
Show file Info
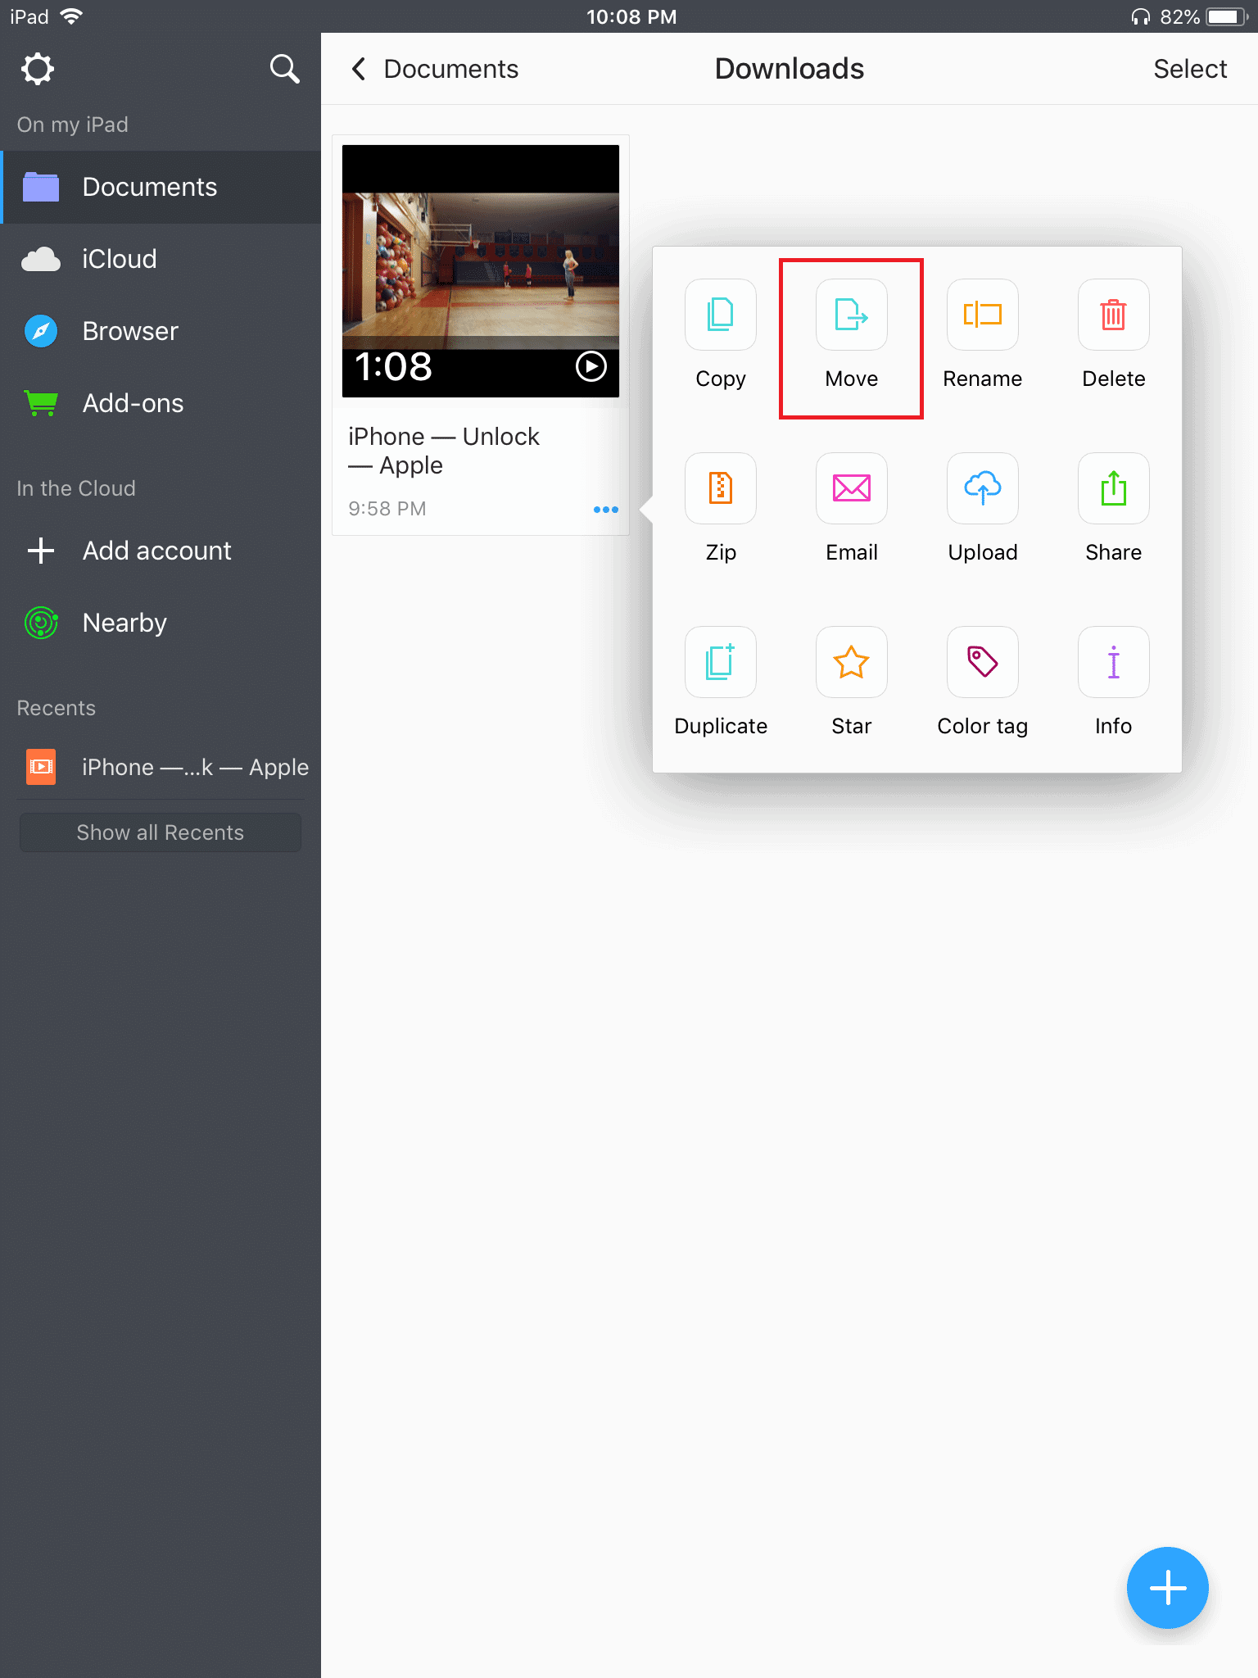tap(1113, 663)
